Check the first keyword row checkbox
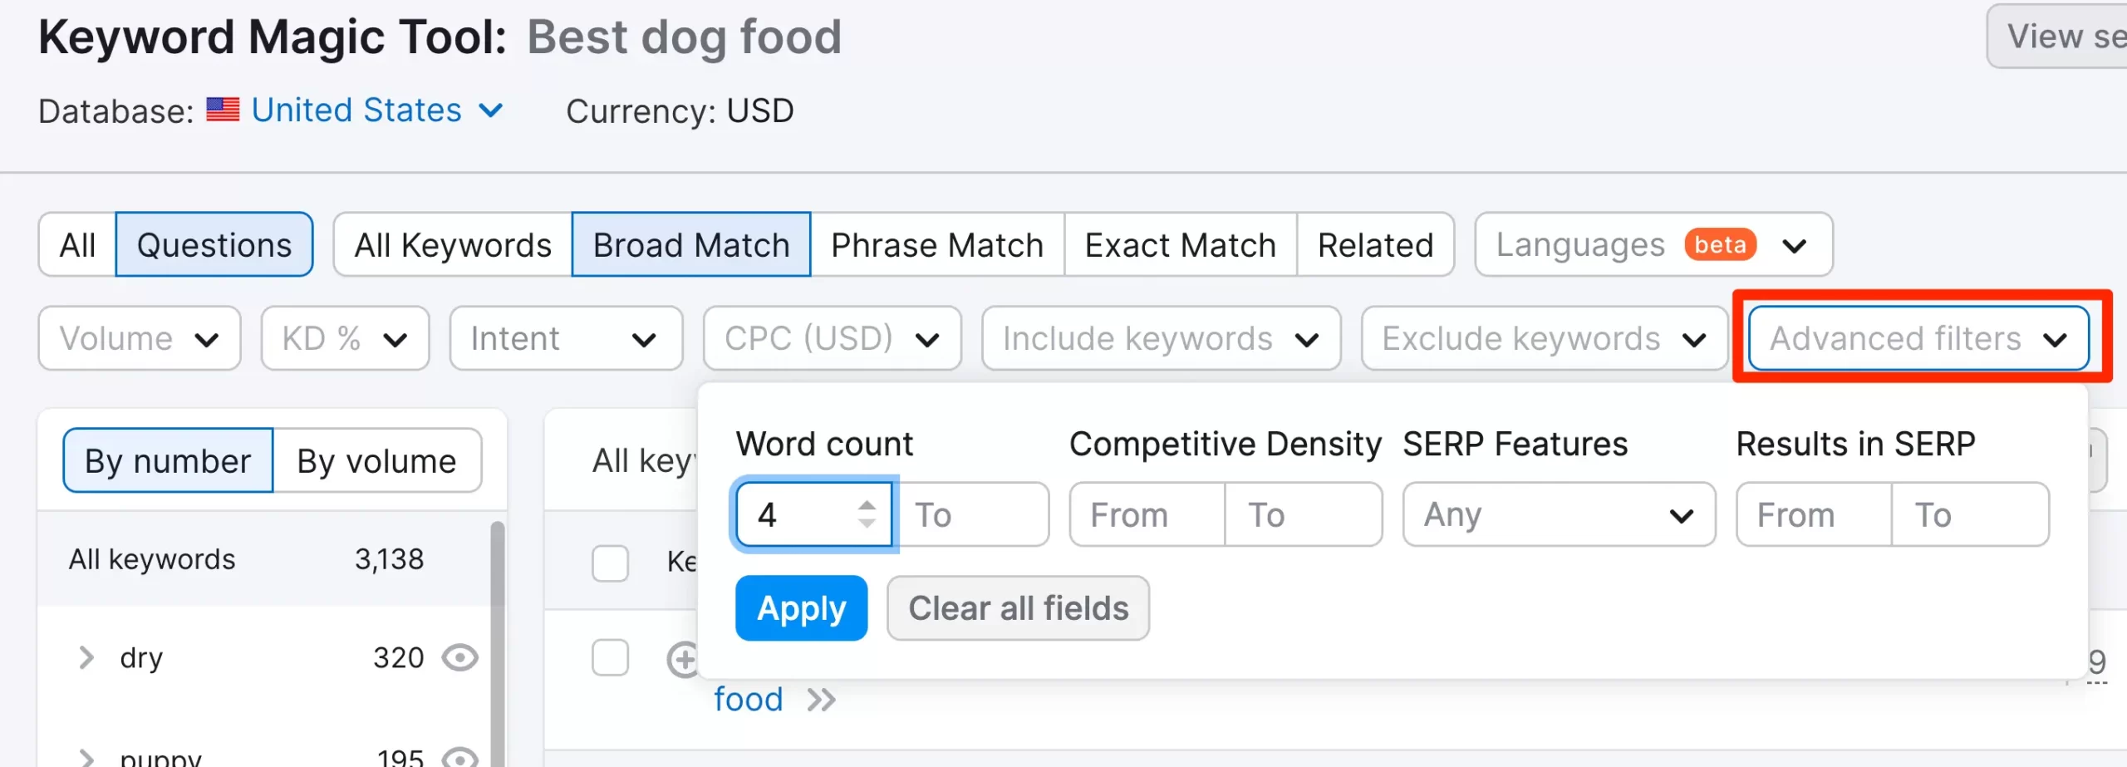The width and height of the screenshot is (2127, 767). [610, 658]
